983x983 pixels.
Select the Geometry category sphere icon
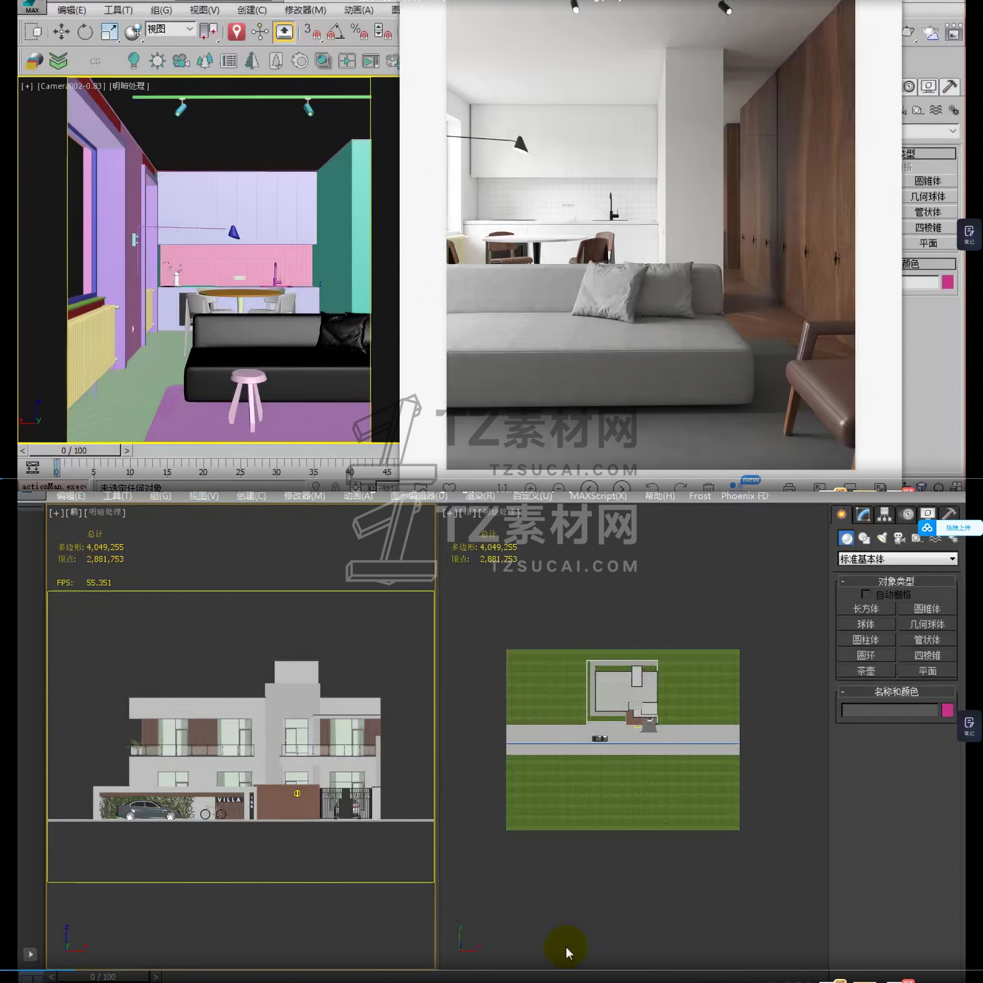click(x=846, y=538)
